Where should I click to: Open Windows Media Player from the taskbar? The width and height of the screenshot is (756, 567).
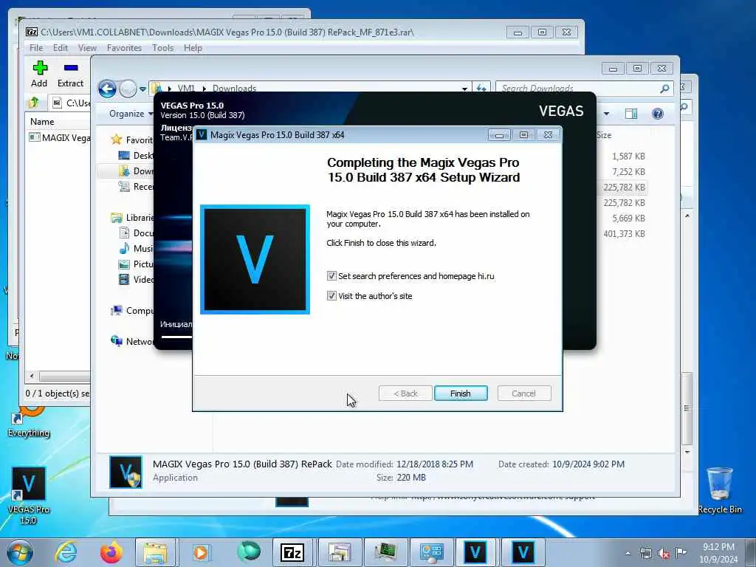201,552
